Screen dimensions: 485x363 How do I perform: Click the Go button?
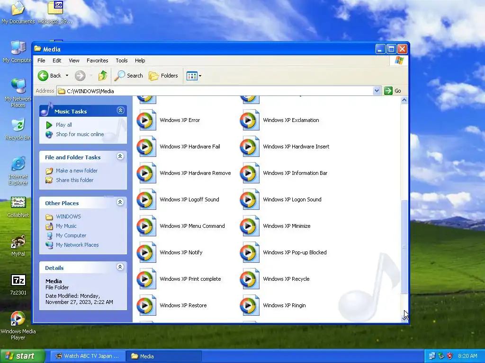pyautogui.click(x=393, y=91)
